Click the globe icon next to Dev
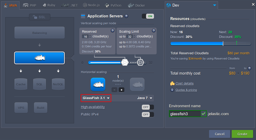This screenshot has height=140, width=256. click(168, 5)
